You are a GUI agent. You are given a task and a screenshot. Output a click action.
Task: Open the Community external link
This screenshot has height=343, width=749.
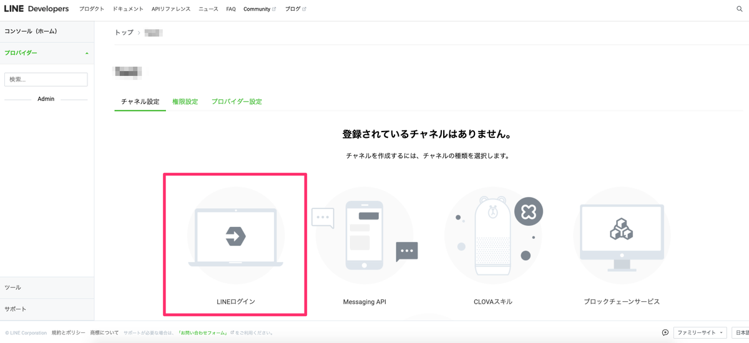tap(260, 9)
